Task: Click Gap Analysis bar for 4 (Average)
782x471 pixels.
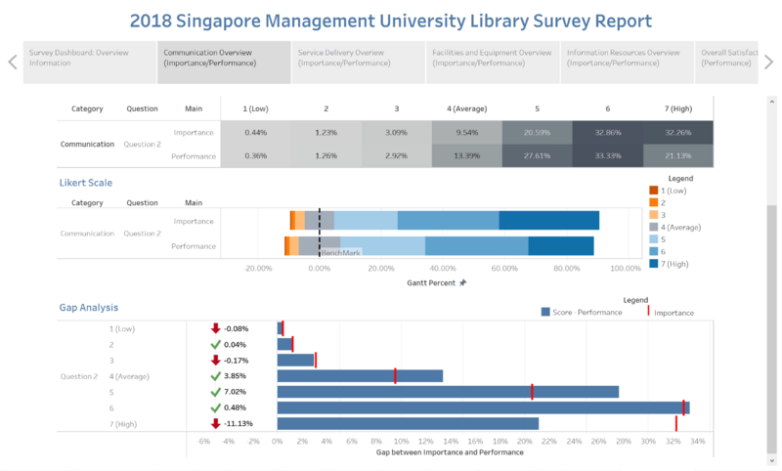Action: click(x=360, y=376)
